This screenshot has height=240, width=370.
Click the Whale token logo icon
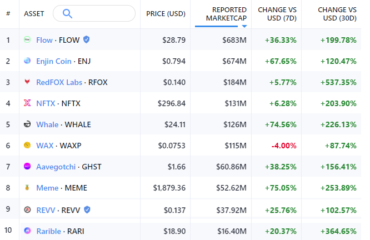pos(27,124)
